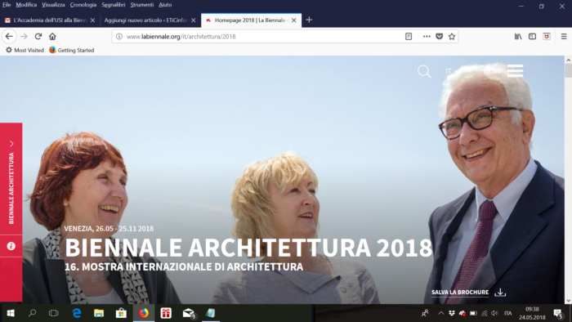Viewport: 572px width, 322px height.
Task: Open the Strumenti menu
Action: (142, 5)
